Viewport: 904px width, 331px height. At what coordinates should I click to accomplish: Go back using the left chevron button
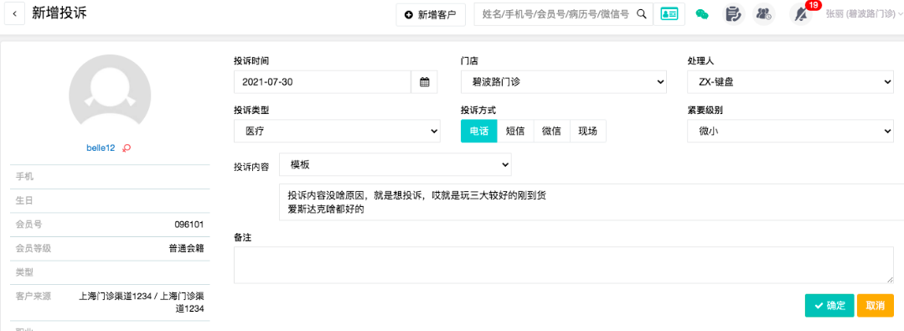click(x=14, y=14)
